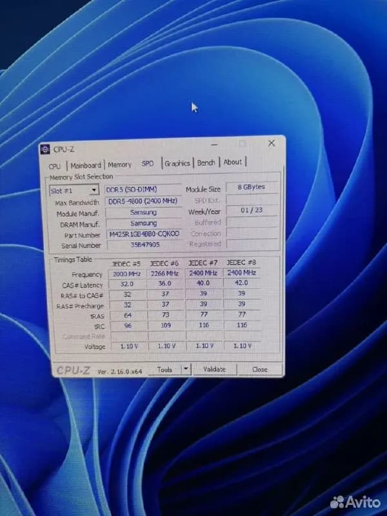Select the serial number 35B47905
Screen dimensions: 387x516
144,244
